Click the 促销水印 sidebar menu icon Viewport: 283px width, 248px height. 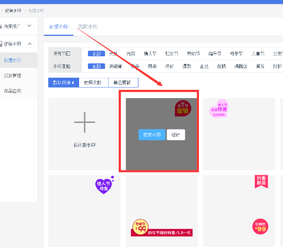[1, 44]
